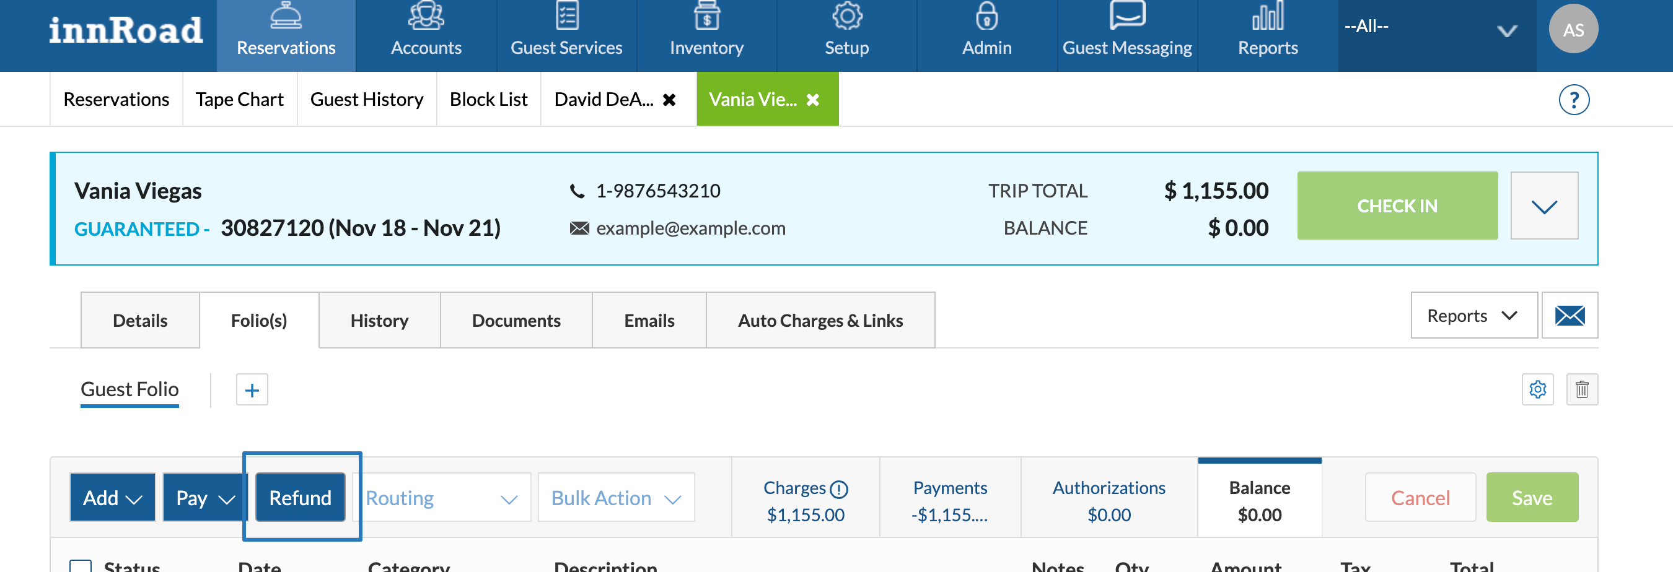Open the Bulk Action dropdown
1673x572 pixels.
pos(616,498)
